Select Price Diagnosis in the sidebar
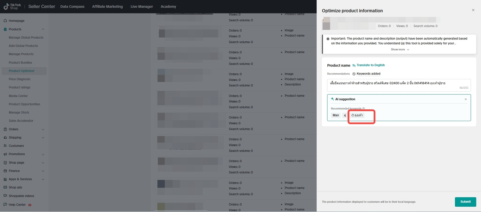481x212 pixels. (20, 79)
